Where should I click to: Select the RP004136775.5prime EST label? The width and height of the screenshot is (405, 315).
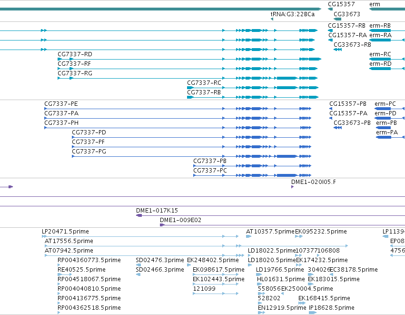(x=89, y=298)
